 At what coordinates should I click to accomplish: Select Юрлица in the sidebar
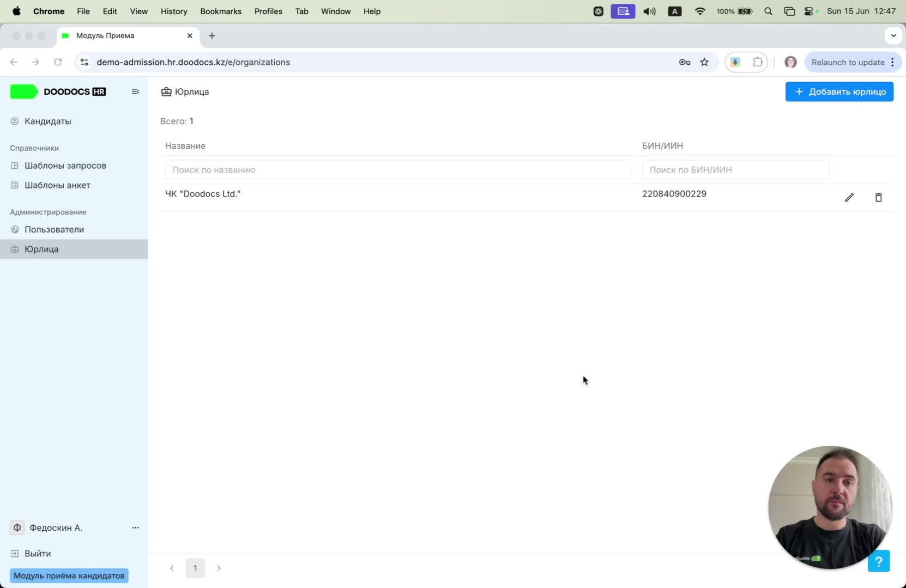[74, 249]
